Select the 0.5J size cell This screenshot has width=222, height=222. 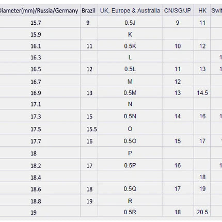point(130,23)
